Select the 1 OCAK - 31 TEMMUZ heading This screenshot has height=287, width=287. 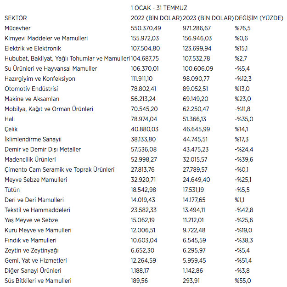(x=159, y=8)
